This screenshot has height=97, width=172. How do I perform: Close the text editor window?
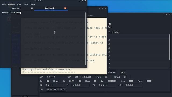coord(105,8)
